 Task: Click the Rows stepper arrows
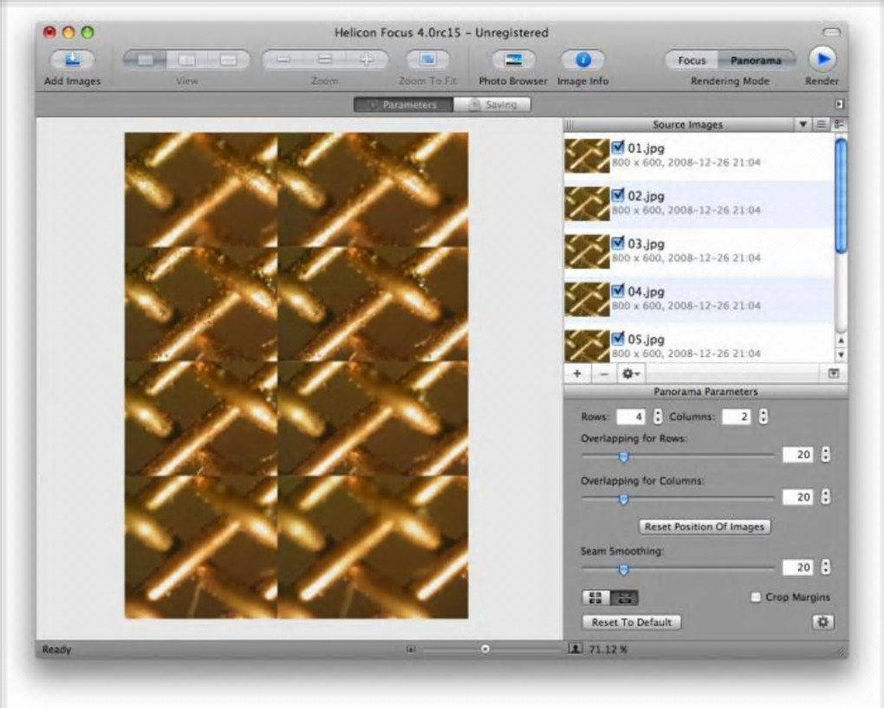(x=658, y=417)
